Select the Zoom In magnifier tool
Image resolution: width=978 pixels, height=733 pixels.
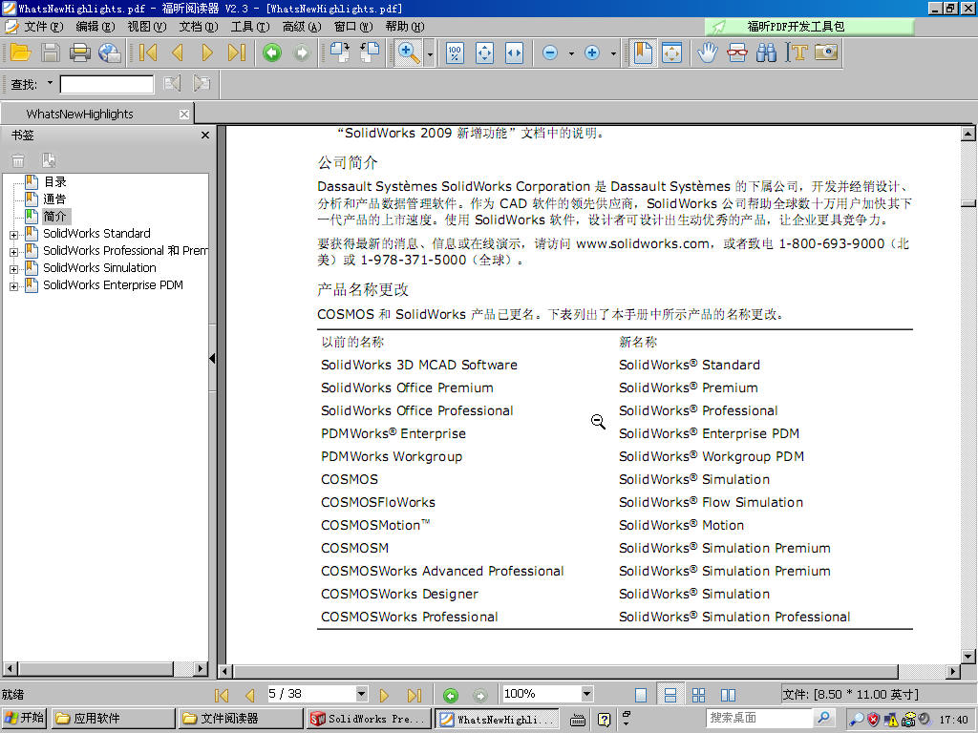pyautogui.click(x=409, y=53)
